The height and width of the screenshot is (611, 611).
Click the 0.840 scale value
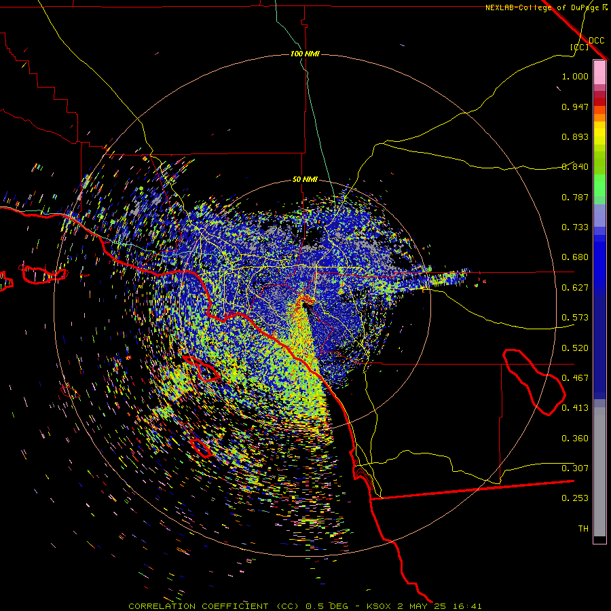click(x=575, y=167)
